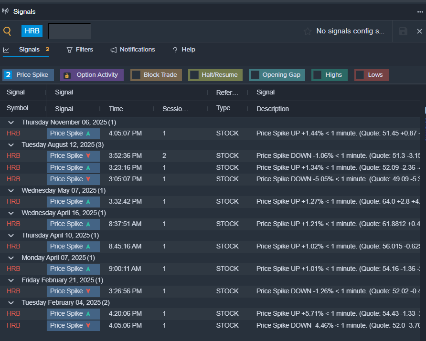426x341 pixels.
Task: Collapse the Tuesday August 12, 2025 group
Action: [11, 145]
